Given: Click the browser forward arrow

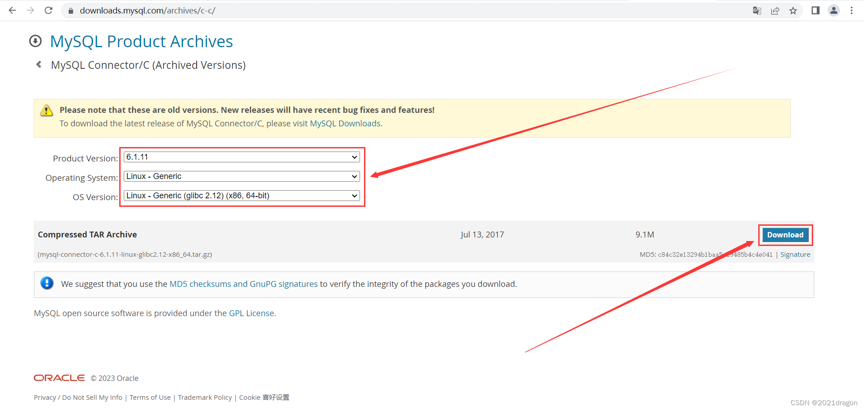Looking at the screenshot, I should click(x=30, y=10).
